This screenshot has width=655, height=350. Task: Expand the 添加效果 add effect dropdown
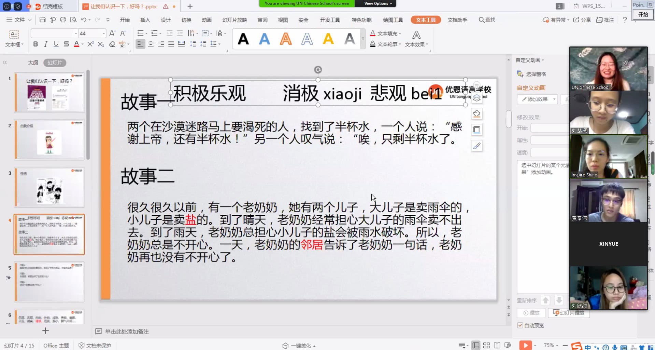click(x=554, y=99)
